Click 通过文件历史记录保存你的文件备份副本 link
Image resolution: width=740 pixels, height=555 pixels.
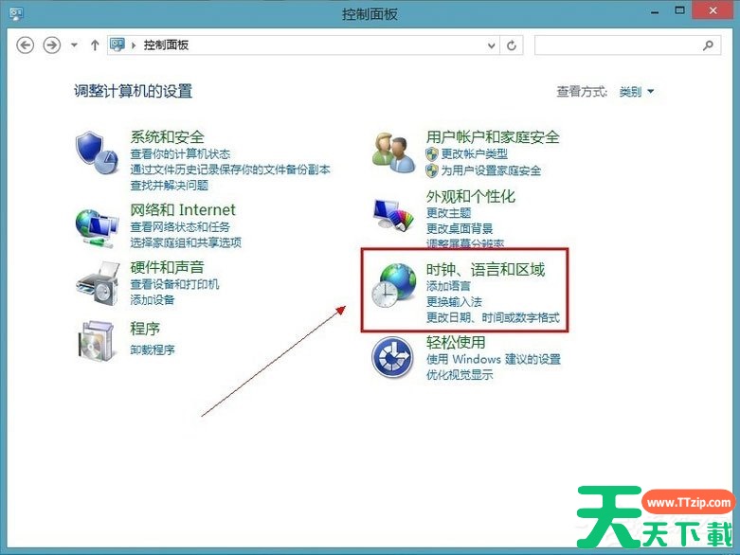(230, 170)
